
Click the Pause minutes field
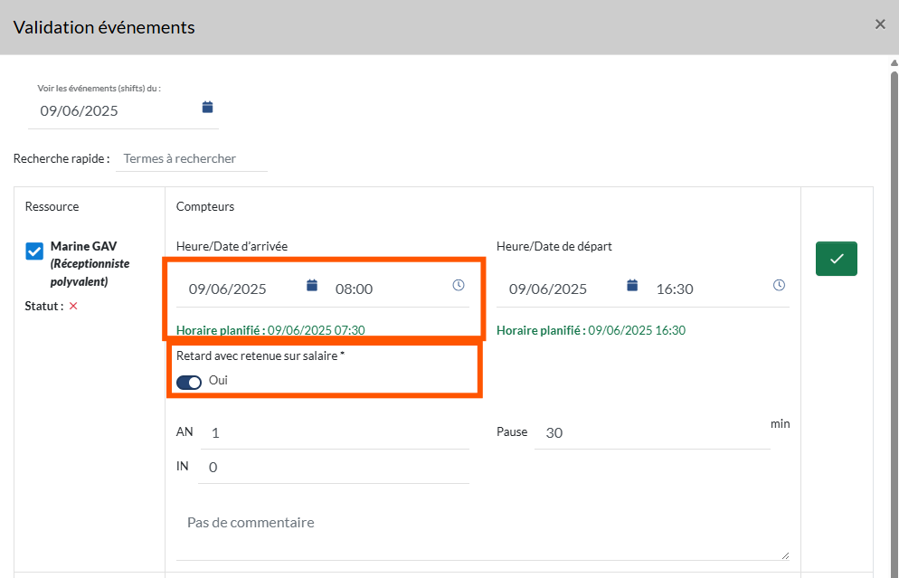(x=649, y=433)
